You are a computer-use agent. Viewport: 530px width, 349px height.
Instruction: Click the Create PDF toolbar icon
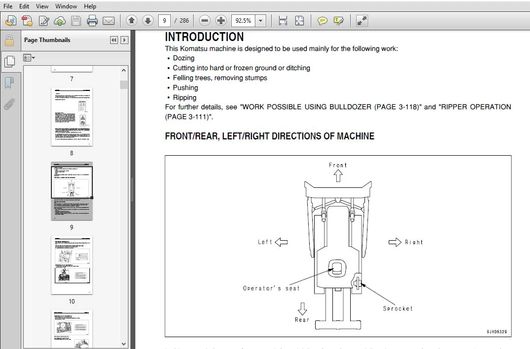coord(11,21)
